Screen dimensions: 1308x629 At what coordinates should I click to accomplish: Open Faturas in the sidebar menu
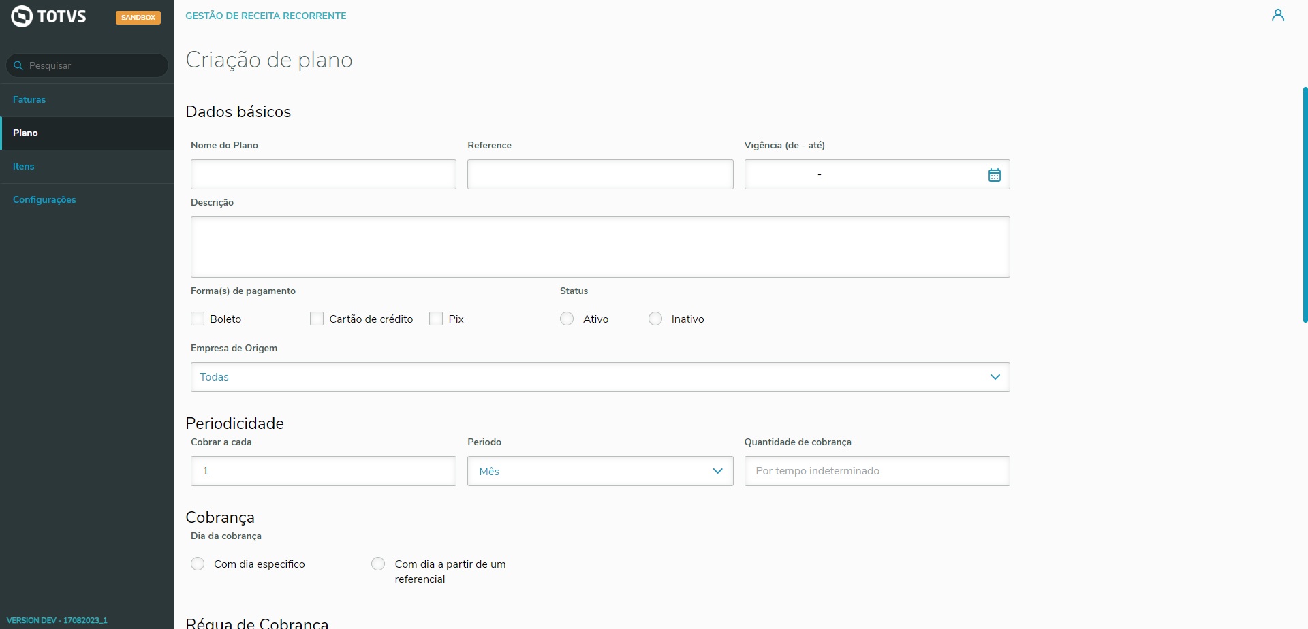[29, 100]
